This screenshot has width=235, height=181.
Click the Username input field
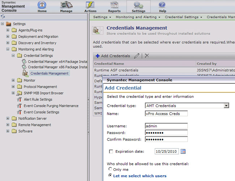coord(166,126)
